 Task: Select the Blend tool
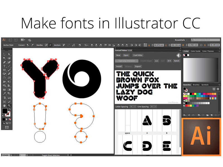pos(9,94)
